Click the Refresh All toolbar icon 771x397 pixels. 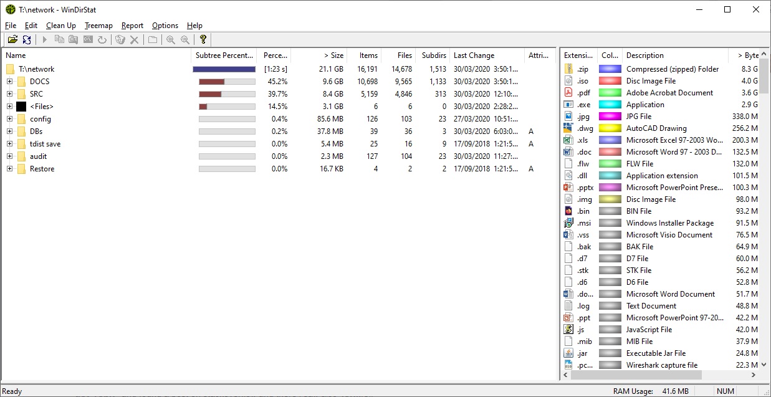(27, 40)
